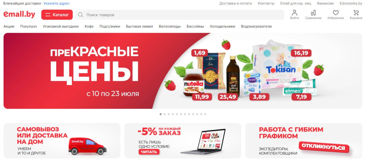The image size is (370, 163).
Task: Open the red delivery van banner
Action: click(62, 141)
